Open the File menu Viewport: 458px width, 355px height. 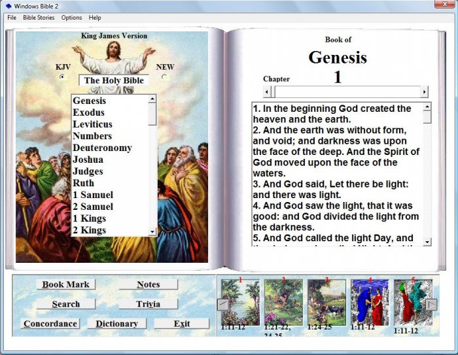tap(12, 18)
